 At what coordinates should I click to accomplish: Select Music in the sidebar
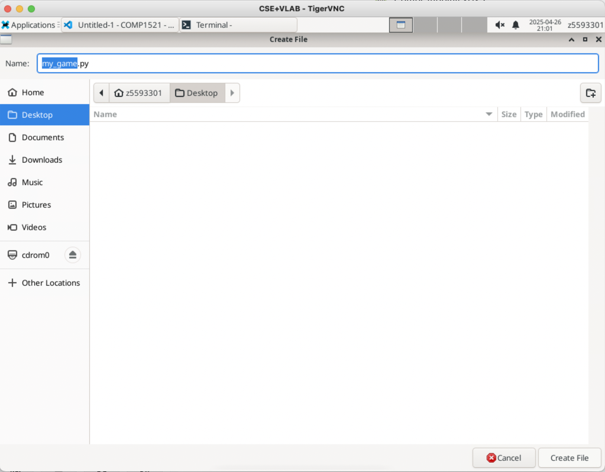tap(32, 182)
